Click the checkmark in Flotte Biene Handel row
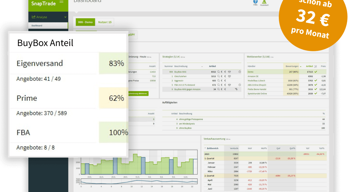Image resolution: width=353 pixels, height=192 pixels. [316, 89]
